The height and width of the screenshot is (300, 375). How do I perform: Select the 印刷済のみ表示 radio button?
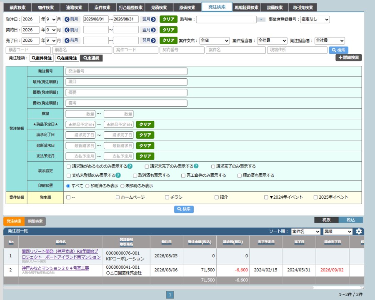pos(87,186)
